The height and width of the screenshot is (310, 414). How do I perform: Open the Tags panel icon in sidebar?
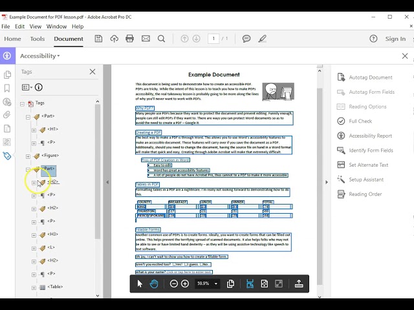click(x=7, y=156)
